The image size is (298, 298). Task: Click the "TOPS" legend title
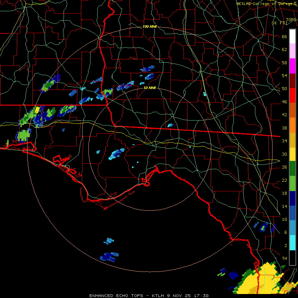[291, 20]
